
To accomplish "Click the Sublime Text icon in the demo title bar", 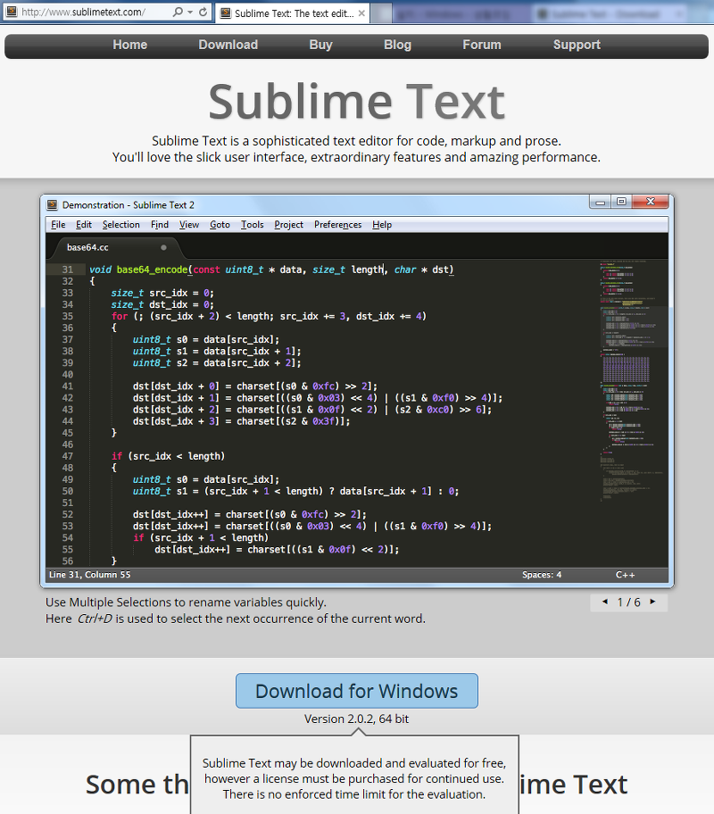I will (x=52, y=204).
